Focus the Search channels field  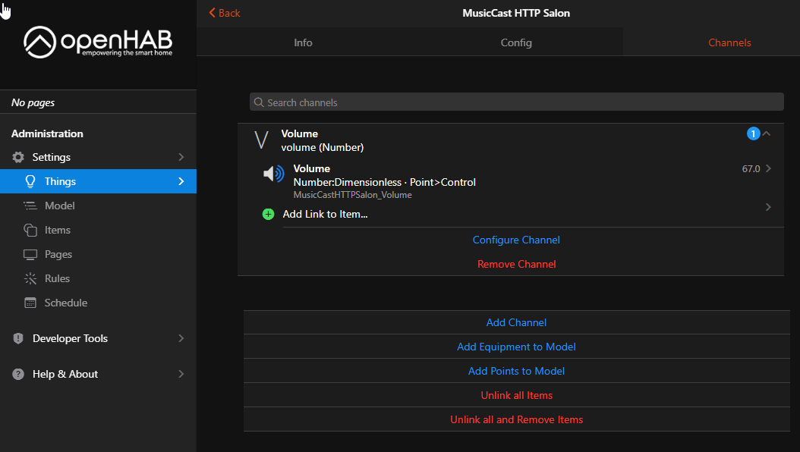(516, 102)
